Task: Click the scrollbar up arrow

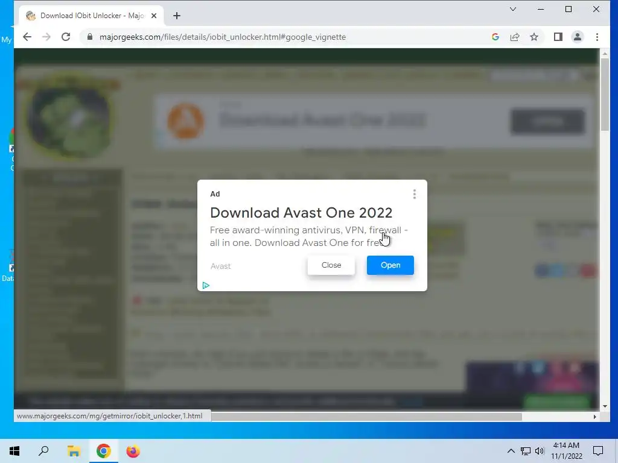Action: pos(605,53)
